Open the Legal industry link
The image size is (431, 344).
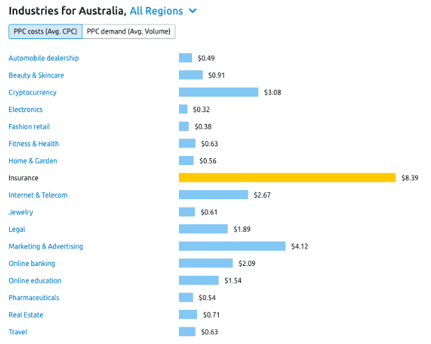coord(17,229)
